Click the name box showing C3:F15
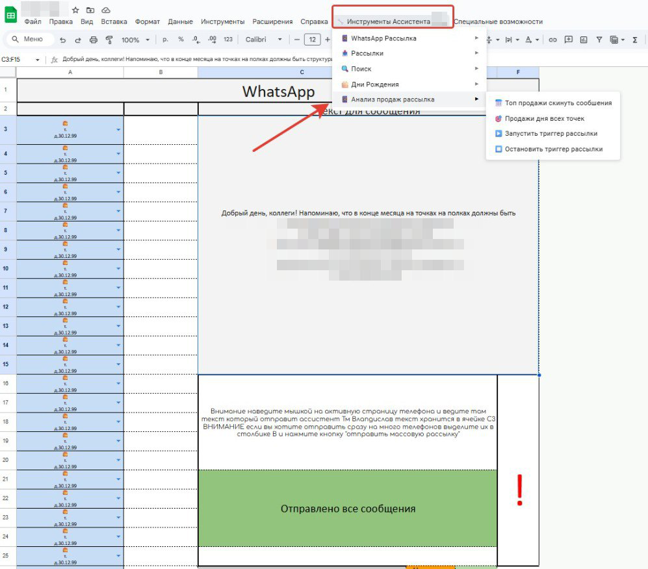The width and height of the screenshot is (648, 569). click(11, 60)
